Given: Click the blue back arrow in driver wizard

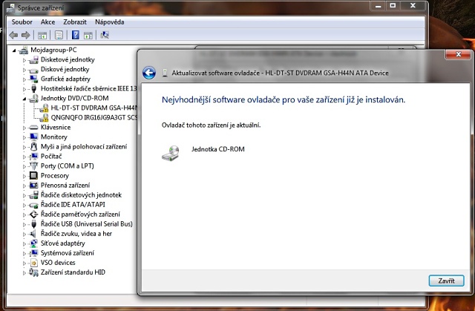Looking at the screenshot, I should (149, 73).
